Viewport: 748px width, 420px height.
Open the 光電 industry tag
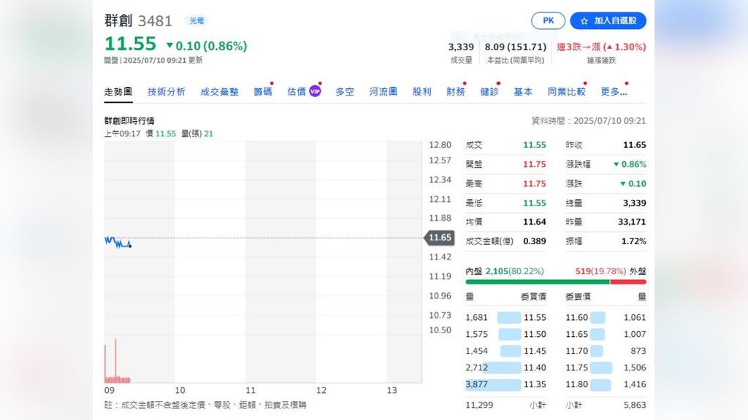[x=195, y=21]
